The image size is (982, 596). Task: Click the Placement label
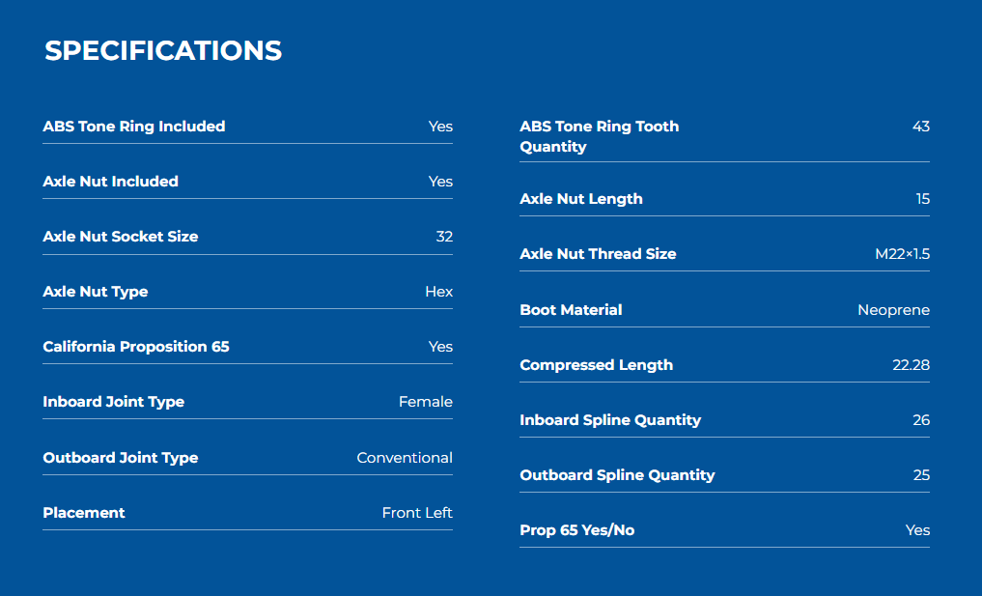(84, 513)
